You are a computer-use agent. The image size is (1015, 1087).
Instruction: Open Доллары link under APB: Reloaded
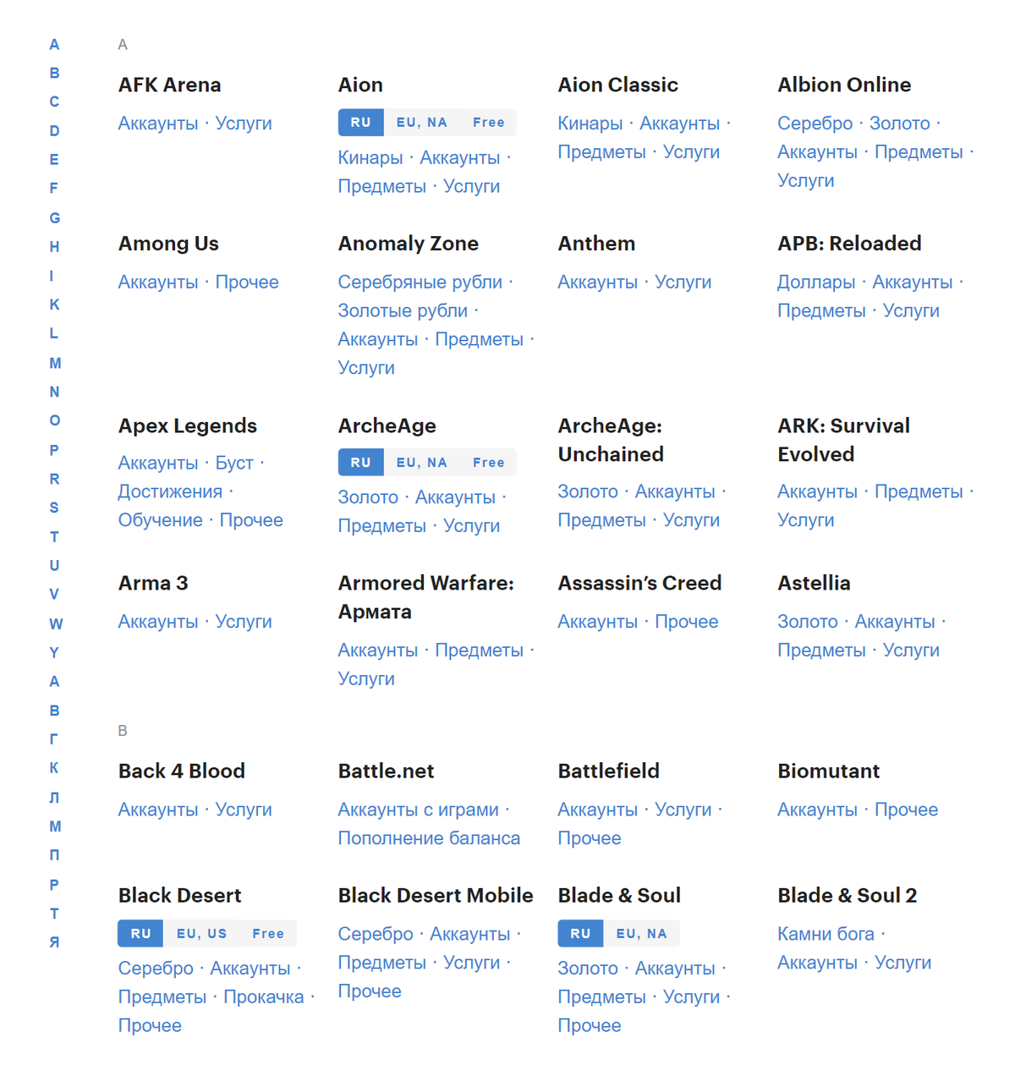pyautogui.click(x=815, y=283)
